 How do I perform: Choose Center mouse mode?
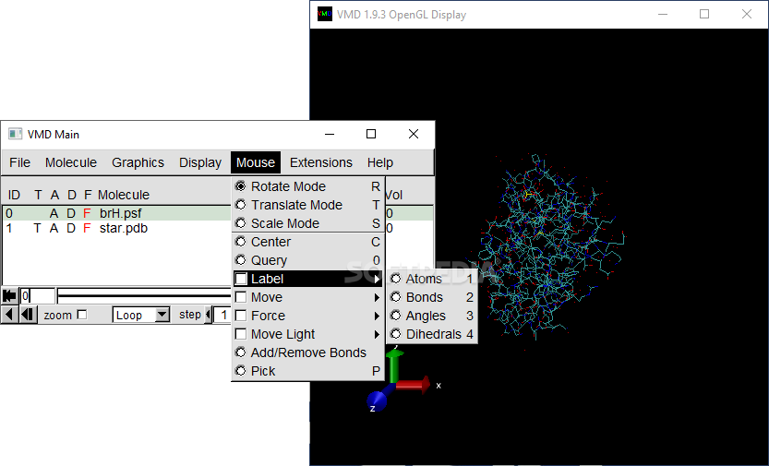tap(308, 242)
